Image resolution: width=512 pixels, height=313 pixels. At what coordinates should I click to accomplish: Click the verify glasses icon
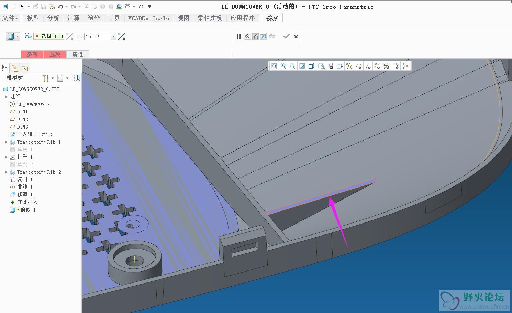point(272,36)
